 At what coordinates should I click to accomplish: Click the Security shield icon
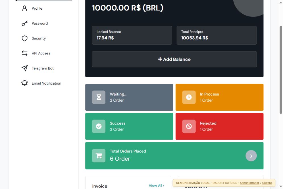click(24, 38)
